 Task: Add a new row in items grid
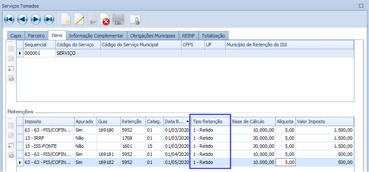coord(11,69)
